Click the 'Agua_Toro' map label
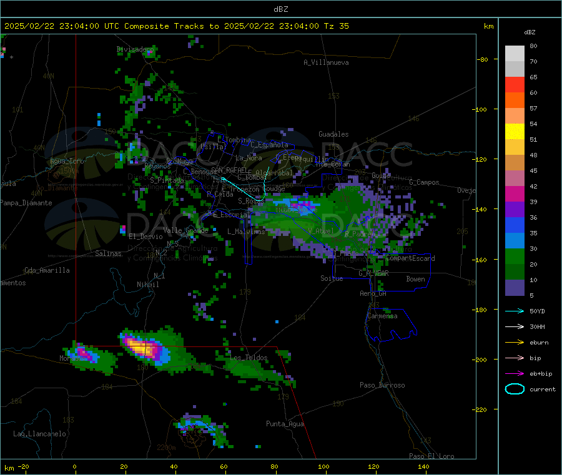Screen dimensions: 562x475 67,161
